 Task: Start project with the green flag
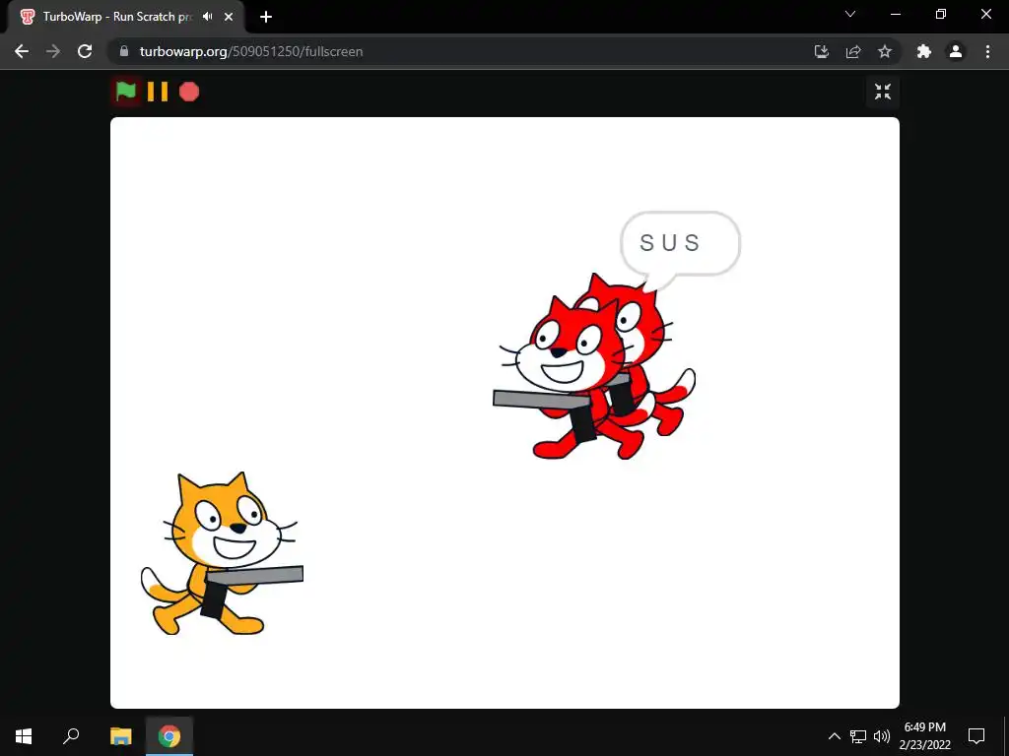(125, 92)
